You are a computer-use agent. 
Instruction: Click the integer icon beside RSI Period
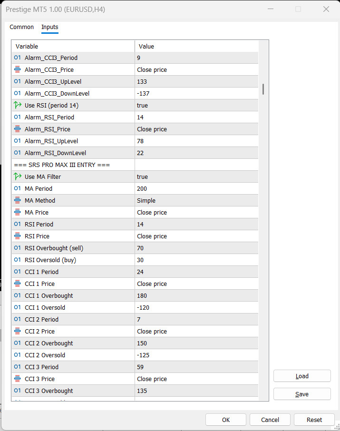tap(17, 224)
